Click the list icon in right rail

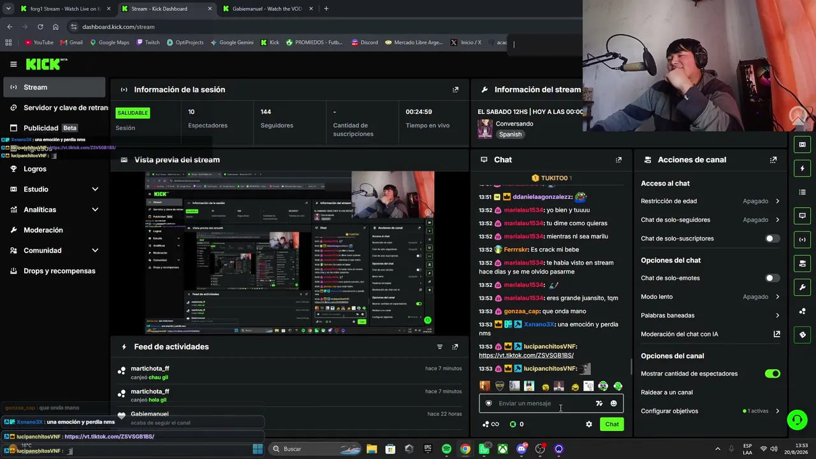coord(802,192)
